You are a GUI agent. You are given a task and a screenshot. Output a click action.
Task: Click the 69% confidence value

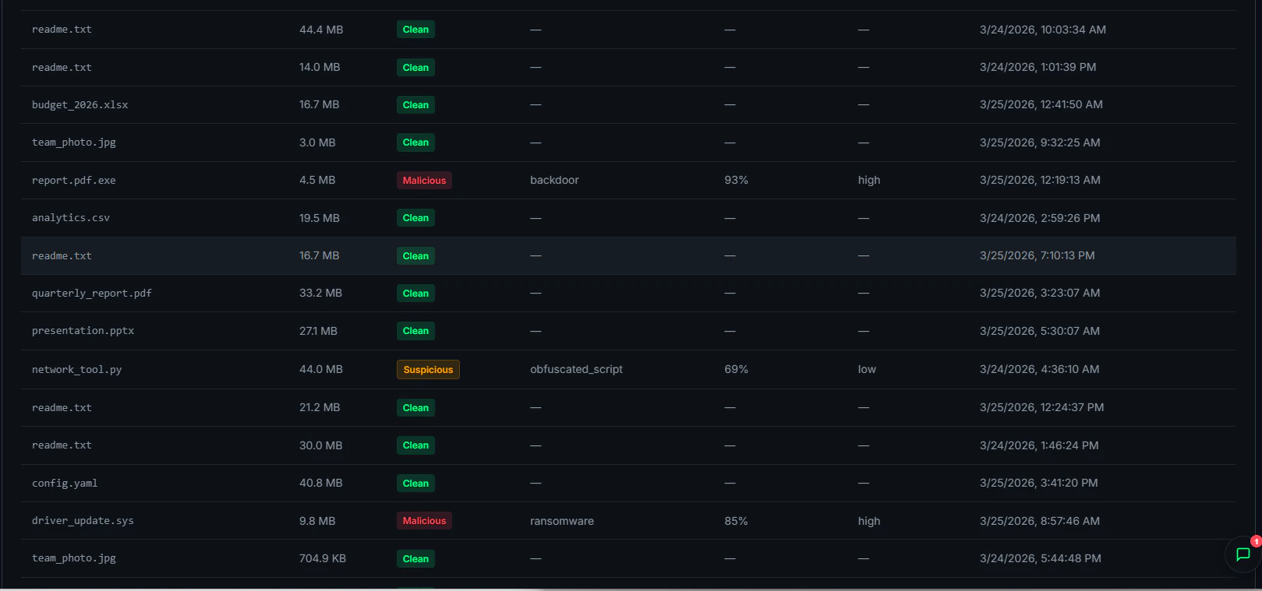pos(736,369)
